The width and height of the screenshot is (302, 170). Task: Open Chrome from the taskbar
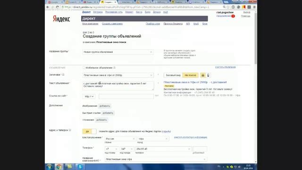59,167
